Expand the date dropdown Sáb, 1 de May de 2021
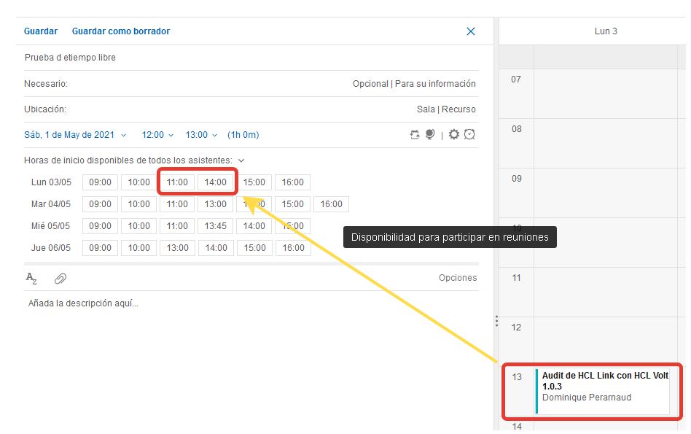The width and height of the screenshot is (691, 434). pyautogui.click(x=75, y=135)
